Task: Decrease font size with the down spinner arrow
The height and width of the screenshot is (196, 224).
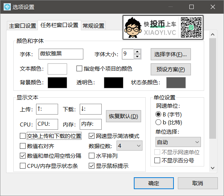Action: (x=137, y=57)
